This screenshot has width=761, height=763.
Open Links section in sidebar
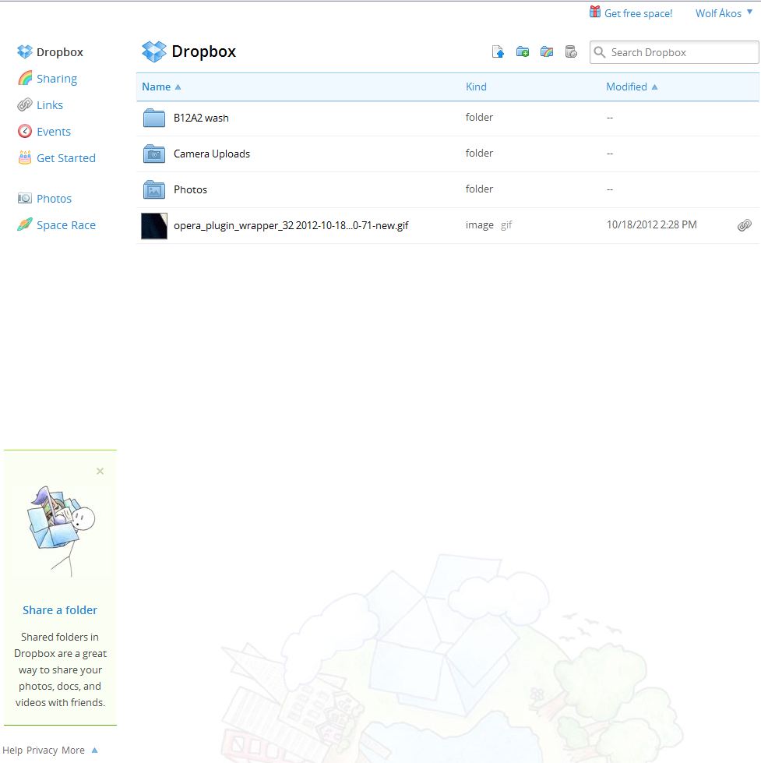pyautogui.click(x=50, y=105)
